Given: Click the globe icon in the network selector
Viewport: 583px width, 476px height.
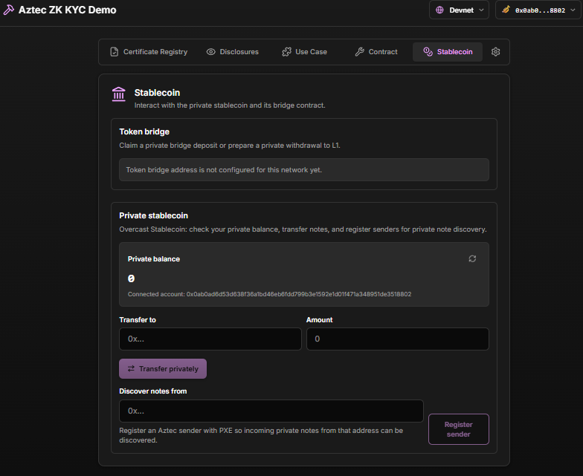Looking at the screenshot, I should pos(439,10).
